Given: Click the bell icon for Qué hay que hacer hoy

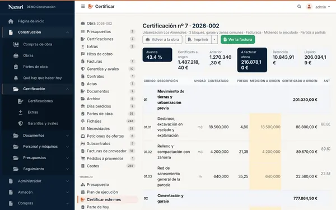Looking at the screenshot, I should tap(16, 78).
